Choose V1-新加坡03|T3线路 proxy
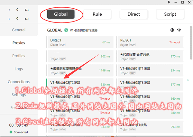 click(150, 84)
